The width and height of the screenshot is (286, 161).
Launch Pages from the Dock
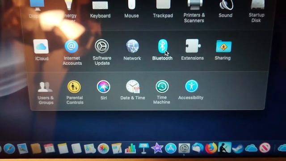117,148
